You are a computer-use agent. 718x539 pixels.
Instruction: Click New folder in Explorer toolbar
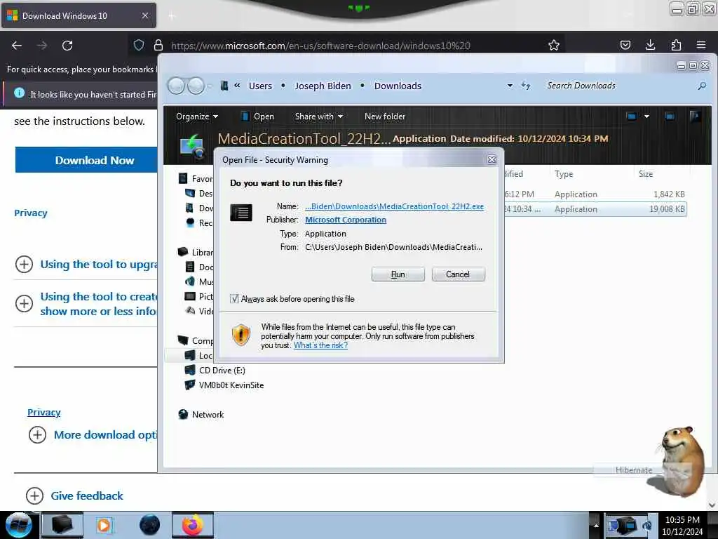click(x=385, y=117)
